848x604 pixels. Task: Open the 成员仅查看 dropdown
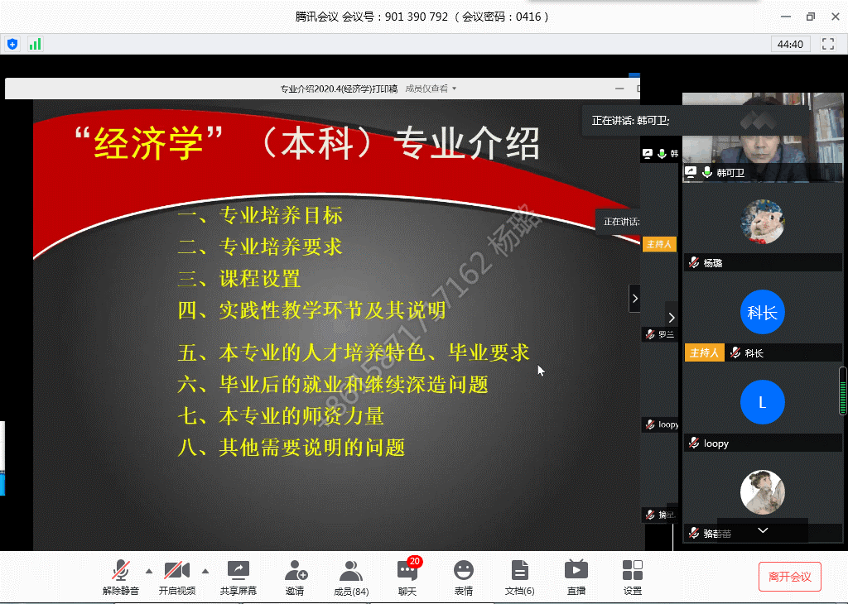(x=431, y=89)
